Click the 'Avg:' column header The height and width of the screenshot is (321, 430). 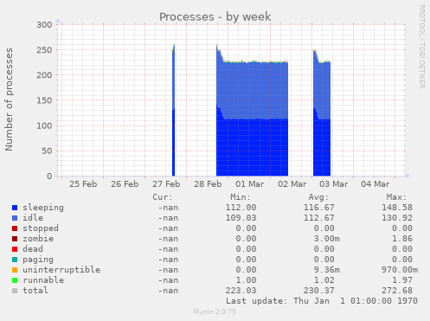(318, 197)
